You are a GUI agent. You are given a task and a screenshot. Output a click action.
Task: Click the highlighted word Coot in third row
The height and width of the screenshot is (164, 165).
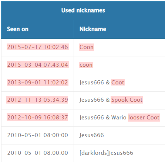pos(118,83)
